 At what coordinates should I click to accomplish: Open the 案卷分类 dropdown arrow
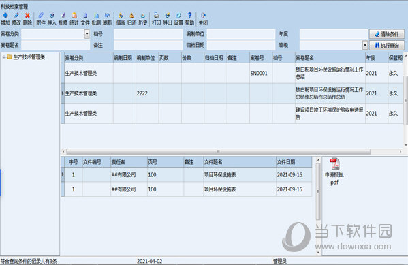[87, 34]
